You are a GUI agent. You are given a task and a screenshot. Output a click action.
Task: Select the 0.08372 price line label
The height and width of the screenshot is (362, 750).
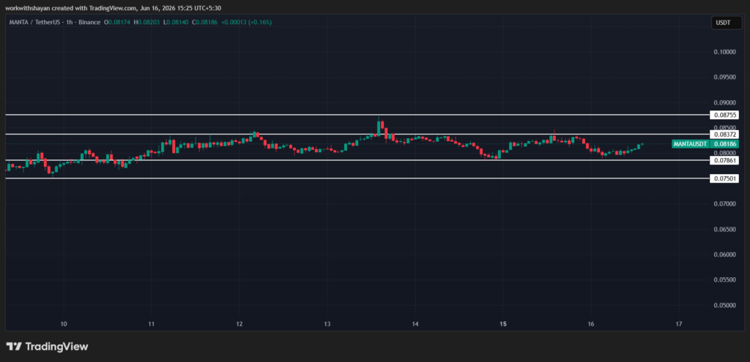click(724, 135)
